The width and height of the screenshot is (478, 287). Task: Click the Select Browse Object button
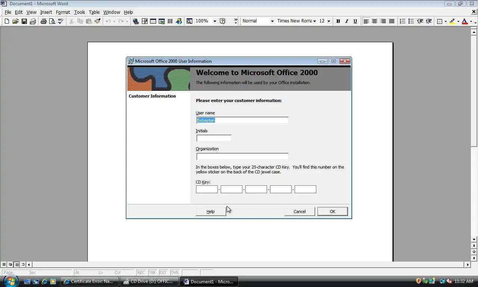tap(474, 252)
